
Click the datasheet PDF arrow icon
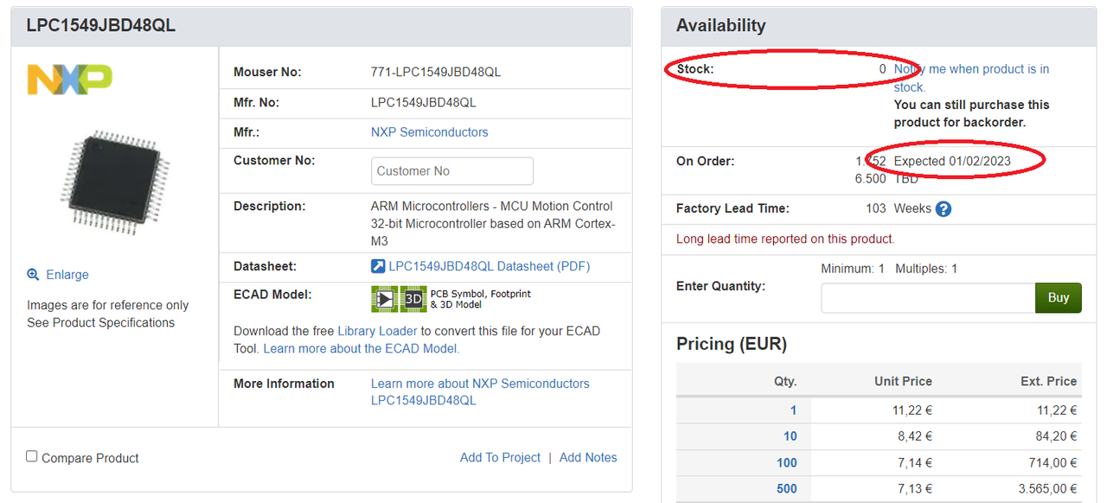tap(378, 266)
